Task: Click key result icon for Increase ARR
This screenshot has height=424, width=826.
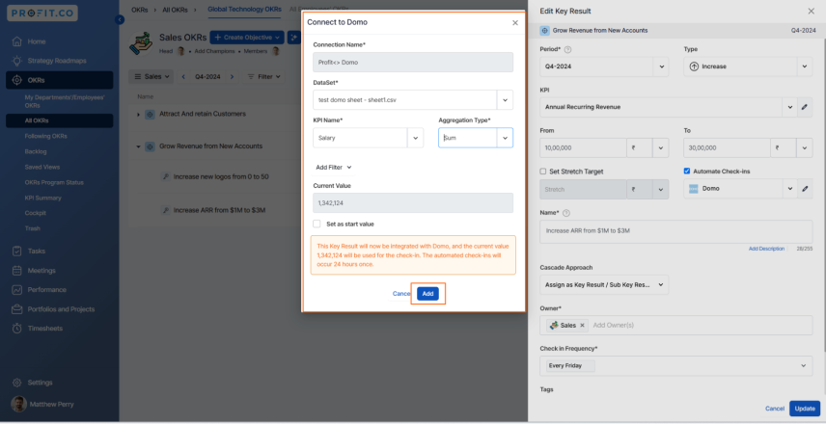Action: [165, 210]
